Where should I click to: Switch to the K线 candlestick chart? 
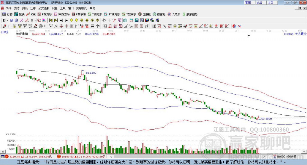pyautogui.click(x=31, y=14)
